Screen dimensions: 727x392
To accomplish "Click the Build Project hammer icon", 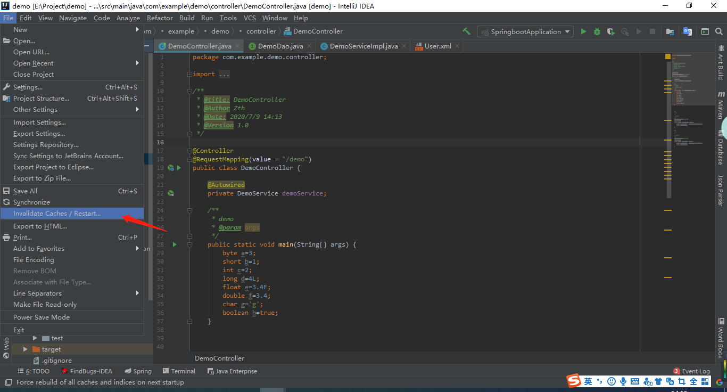I will pos(467,31).
